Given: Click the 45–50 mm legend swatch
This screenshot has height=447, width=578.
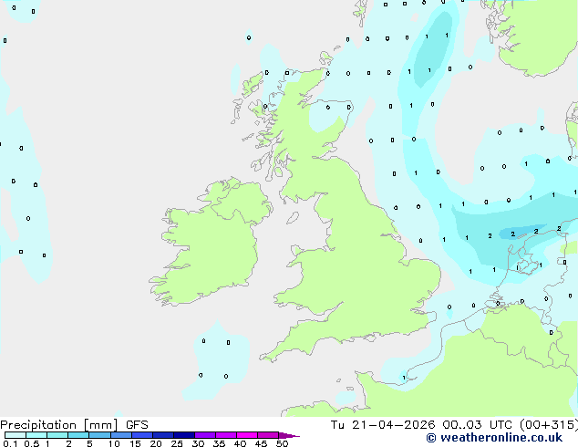Looking at the screenshot, I should (x=268, y=435).
